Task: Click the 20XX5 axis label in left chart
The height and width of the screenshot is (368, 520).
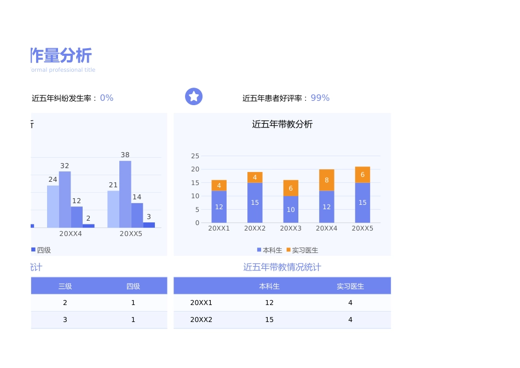Action: [x=131, y=234]
